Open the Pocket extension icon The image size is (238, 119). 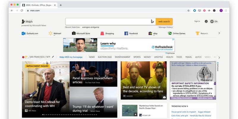point(199,10)
